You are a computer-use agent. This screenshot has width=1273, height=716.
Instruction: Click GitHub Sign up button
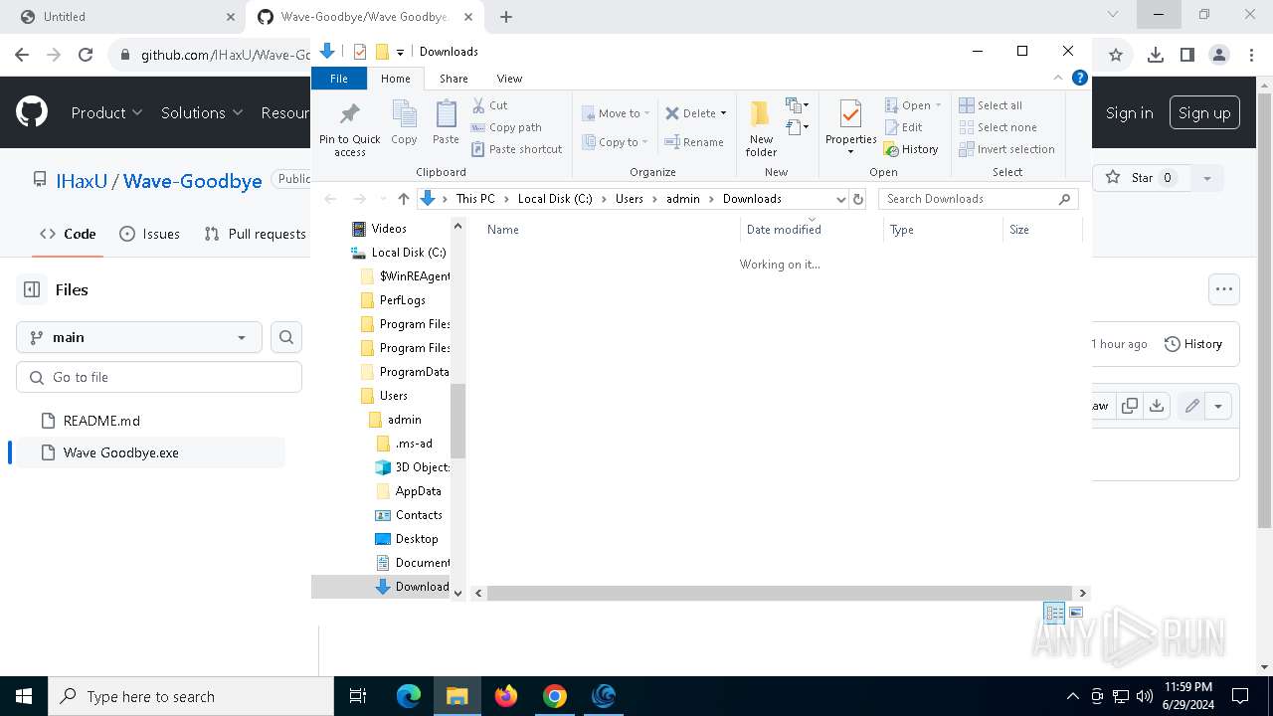(1204, 113)
